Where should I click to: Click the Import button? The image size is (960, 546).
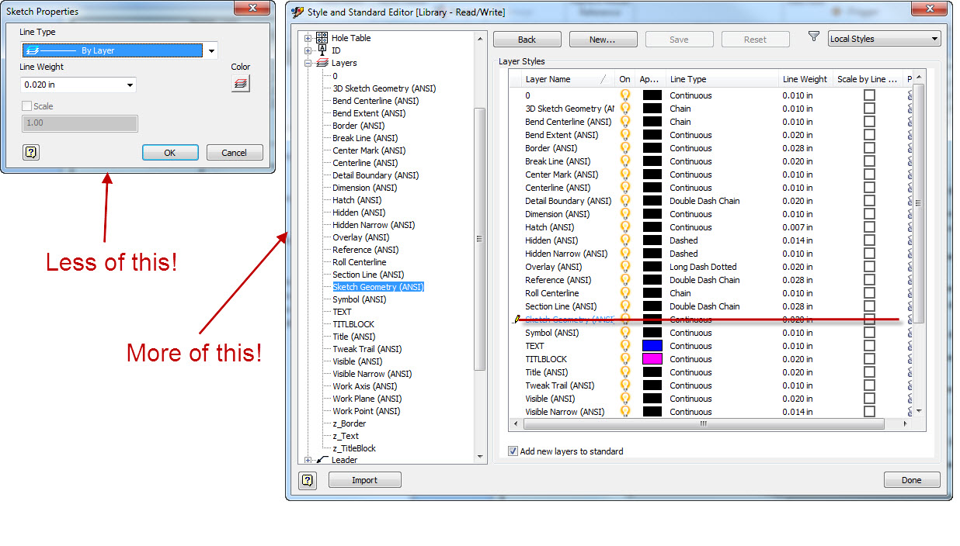coord(364,479)
